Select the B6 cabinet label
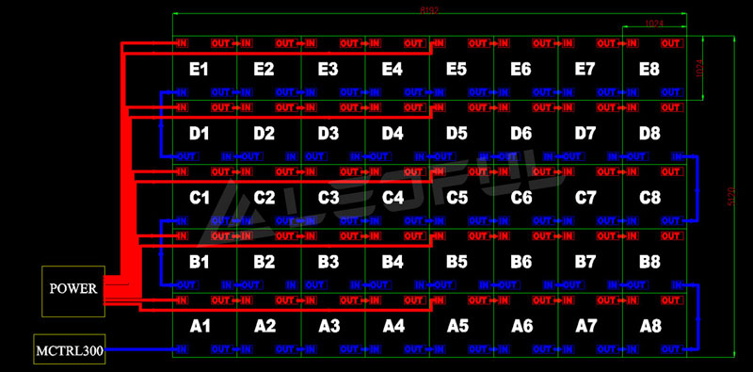This screenshot has width=753, height=372. (x=521, y=262)
